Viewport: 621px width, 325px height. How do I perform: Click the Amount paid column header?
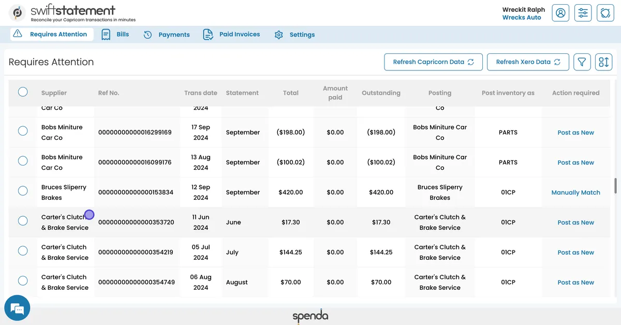[x=335, y=93]
